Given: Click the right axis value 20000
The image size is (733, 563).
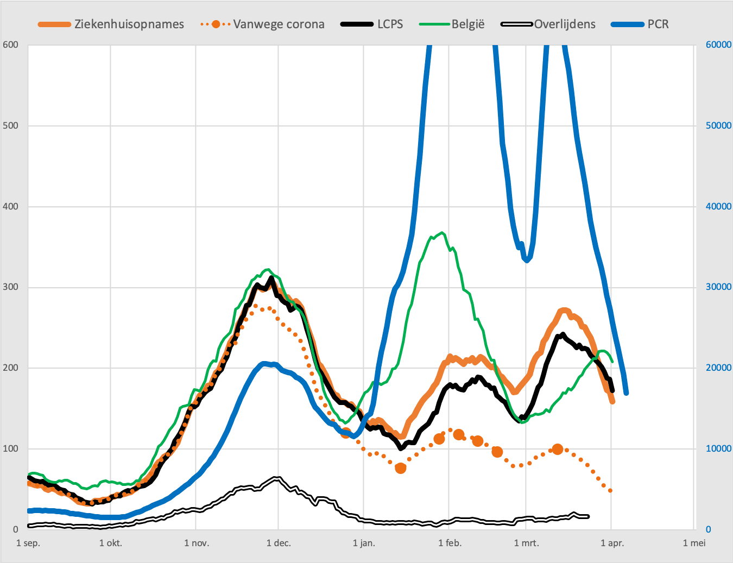Looking at the screenshot, I should tap(718, 368).
